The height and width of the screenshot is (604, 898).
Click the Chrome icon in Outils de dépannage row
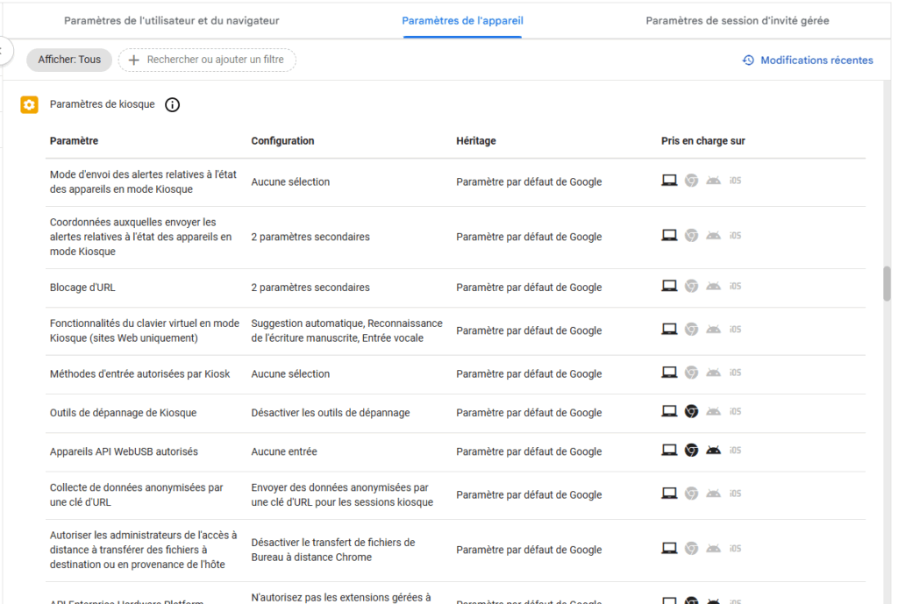click(x=691, y=411)
